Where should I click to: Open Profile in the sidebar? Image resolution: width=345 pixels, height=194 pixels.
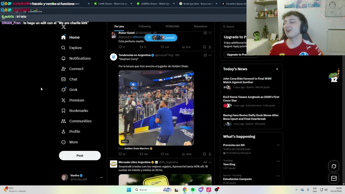point(71,132)
